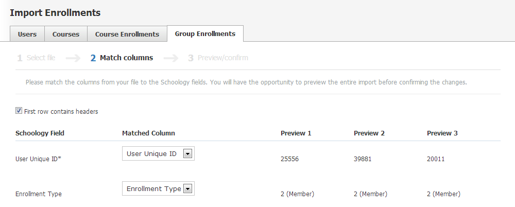The image size is (515, 207).
Task: Click the Schoology Field column header
Action: [40, 133]
